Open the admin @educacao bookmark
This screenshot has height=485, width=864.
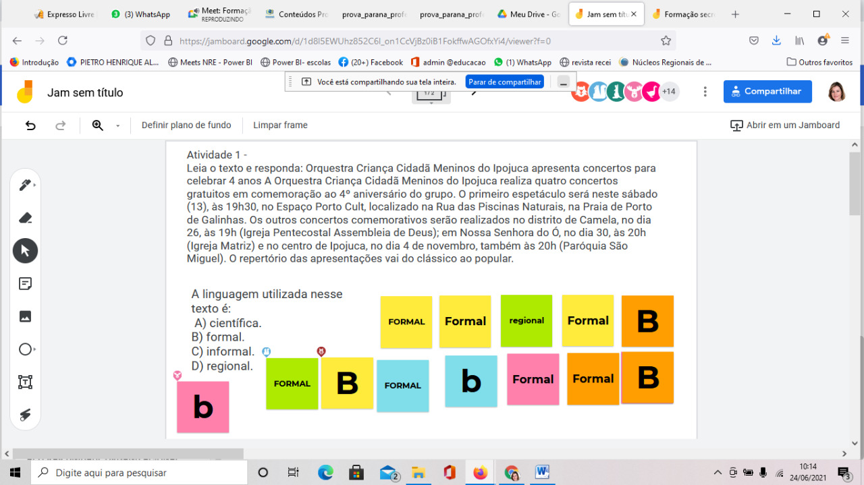coord(449,62)
